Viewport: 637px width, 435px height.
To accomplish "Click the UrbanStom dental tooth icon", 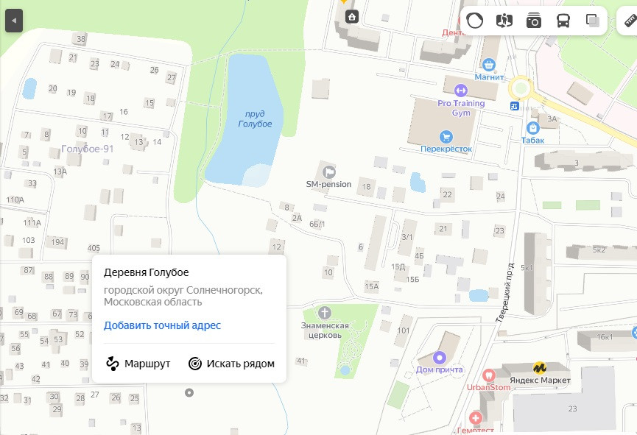I will coord(489,375).
